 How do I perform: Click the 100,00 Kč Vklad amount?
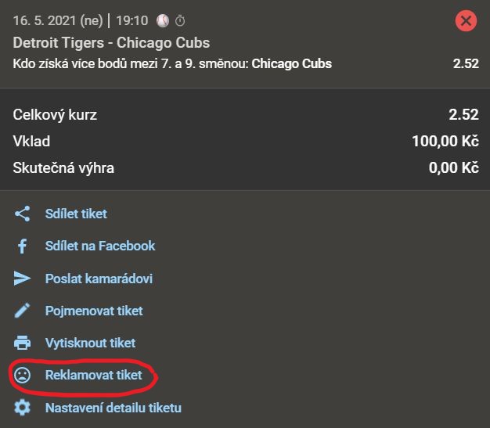click(445, 142)
